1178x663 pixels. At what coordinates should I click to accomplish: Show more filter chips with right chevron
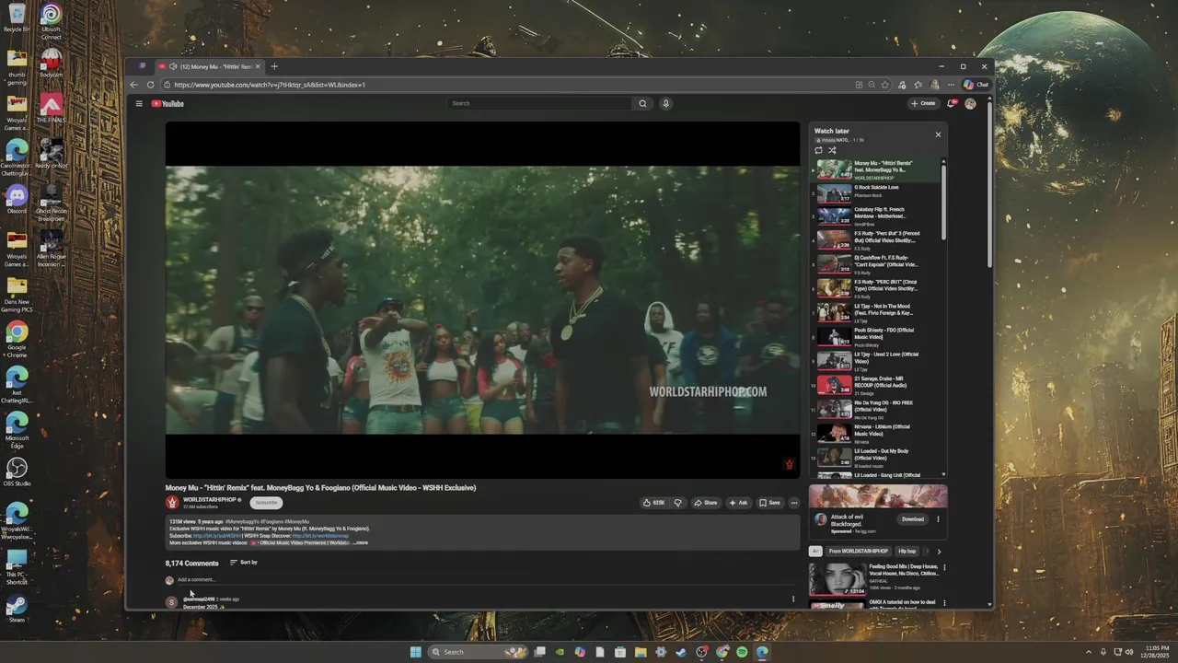click(938, 551)
